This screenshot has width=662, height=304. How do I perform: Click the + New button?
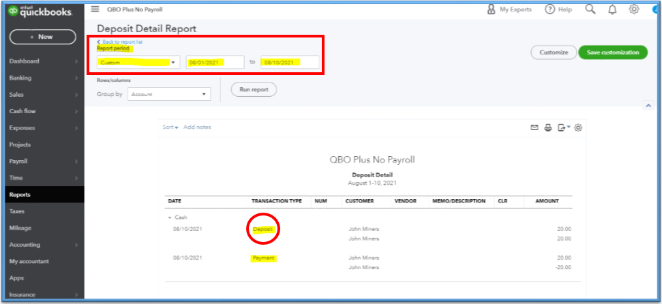tap(43, 37)
